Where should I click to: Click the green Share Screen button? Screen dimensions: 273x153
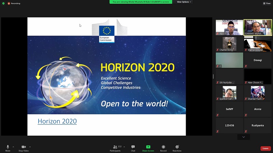148,148
